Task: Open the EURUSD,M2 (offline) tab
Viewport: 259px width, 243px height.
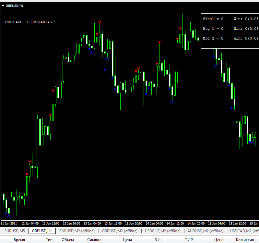Action: [77, 231]
